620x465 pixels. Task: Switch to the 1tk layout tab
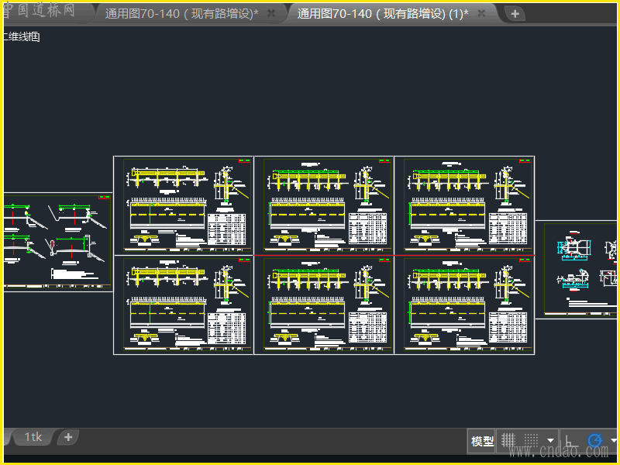point(33,437)
